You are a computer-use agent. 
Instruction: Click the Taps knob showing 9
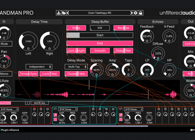click(x=128, y=70)
